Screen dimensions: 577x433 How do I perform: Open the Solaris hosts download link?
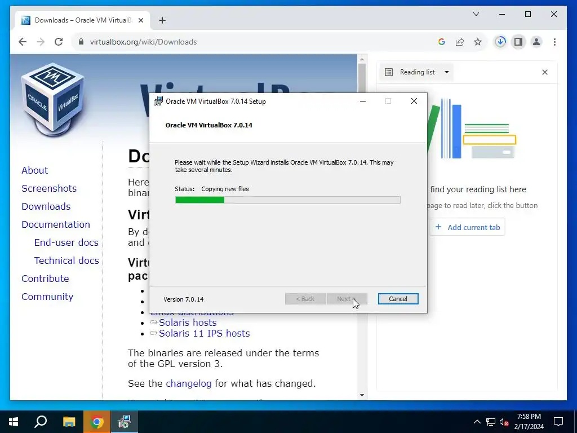pos(188,322)
